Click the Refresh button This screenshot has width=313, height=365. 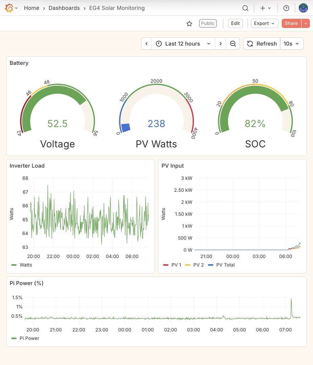[x=262, y=44]
